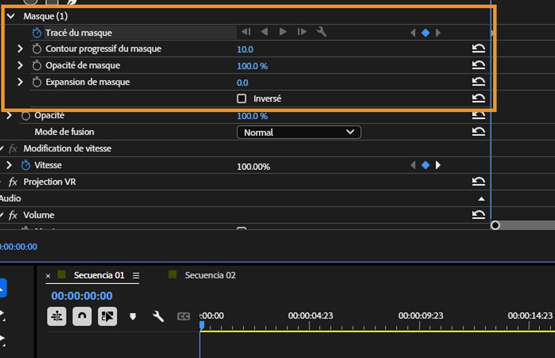Click timeline timecode 00:00:00:00
This screenshot has height=358, width=555.
click(x=82, y=296)
